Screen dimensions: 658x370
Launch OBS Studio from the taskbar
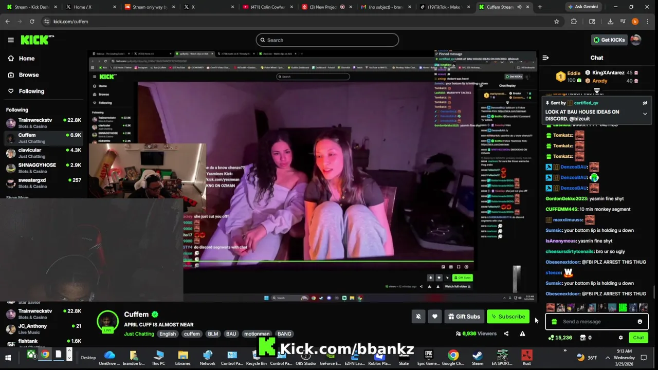pyautogui.click(x=305, y=358)
